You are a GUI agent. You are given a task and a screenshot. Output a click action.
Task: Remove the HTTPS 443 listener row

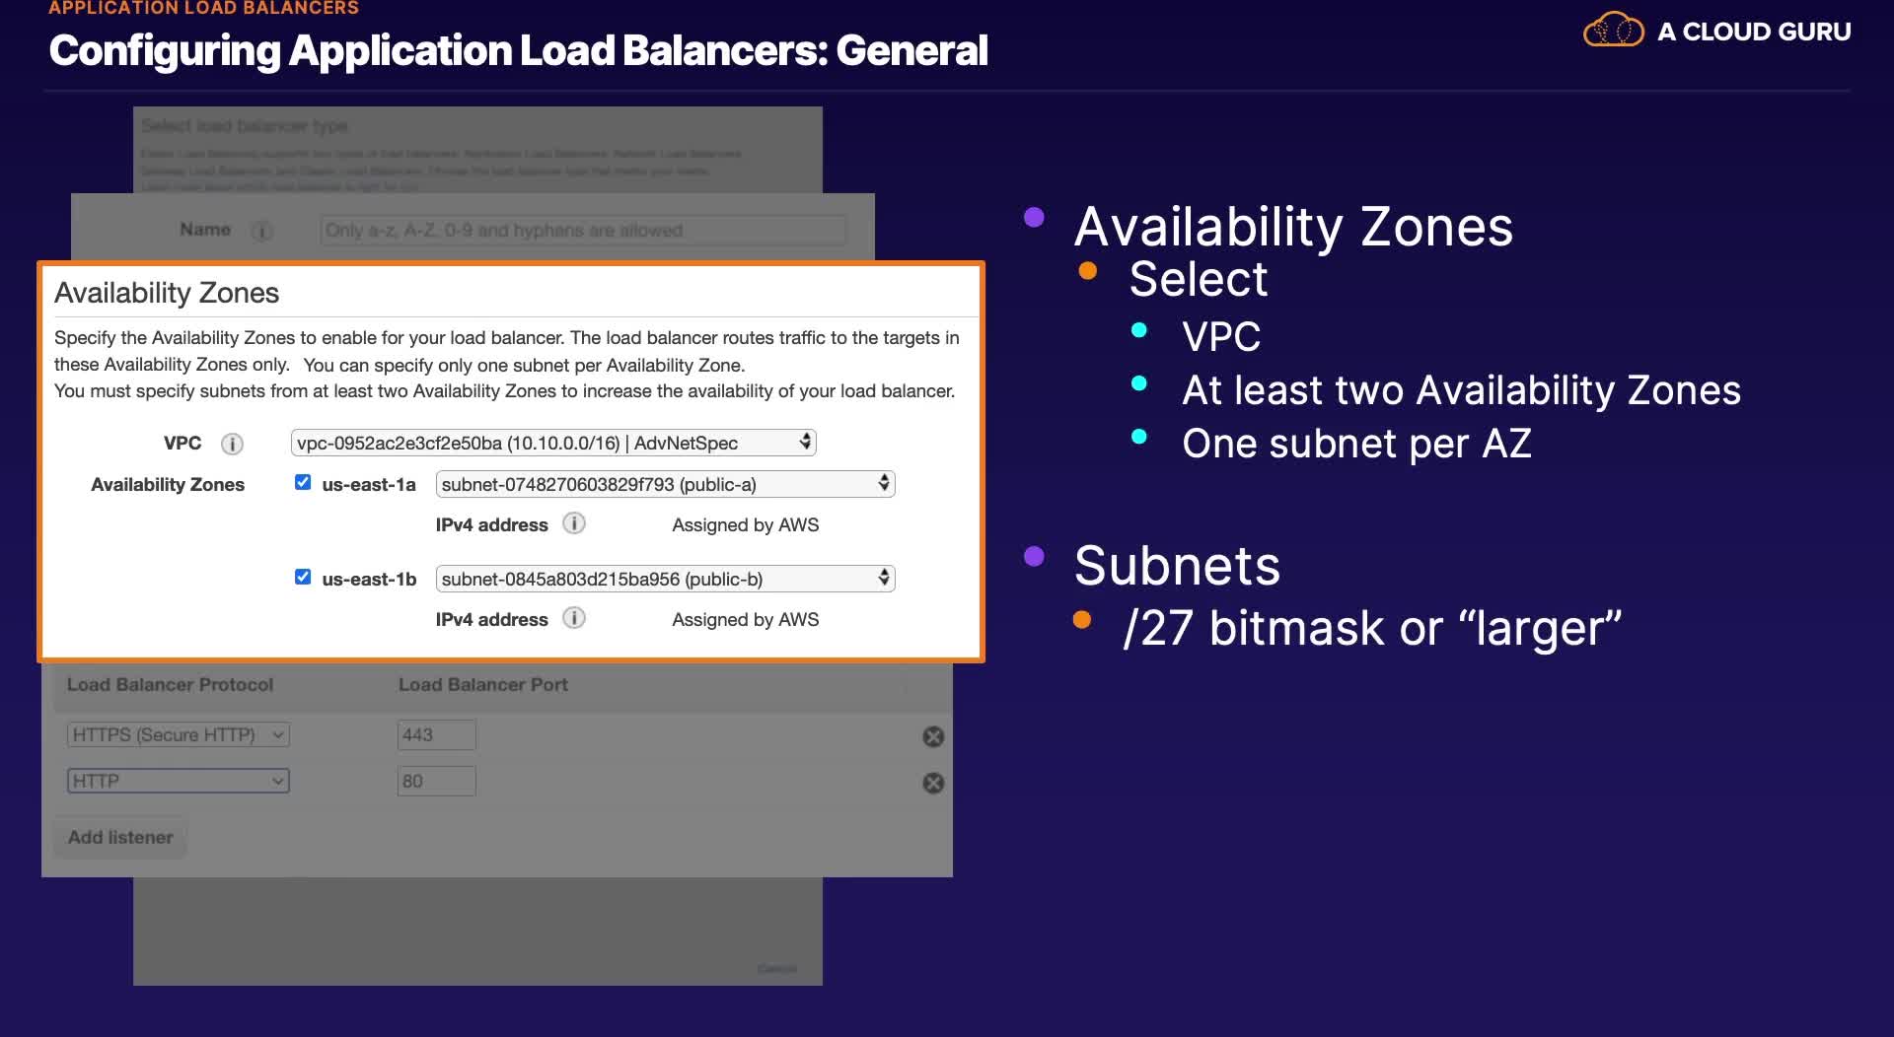pos(933,736)
